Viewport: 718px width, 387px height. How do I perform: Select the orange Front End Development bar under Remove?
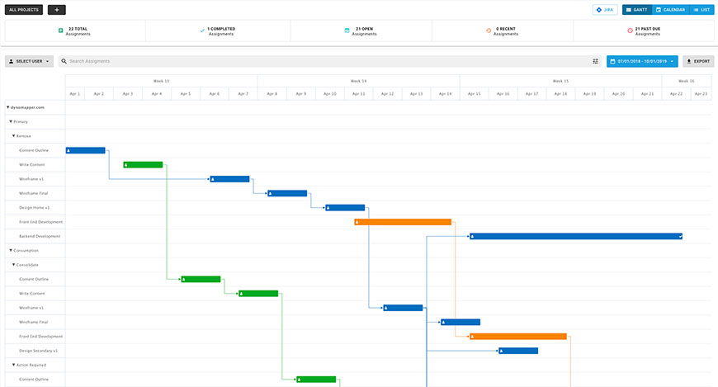403,222
